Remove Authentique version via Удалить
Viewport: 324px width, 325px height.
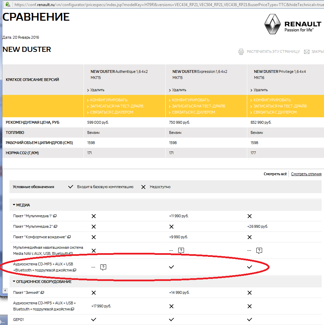coord(97,90)
